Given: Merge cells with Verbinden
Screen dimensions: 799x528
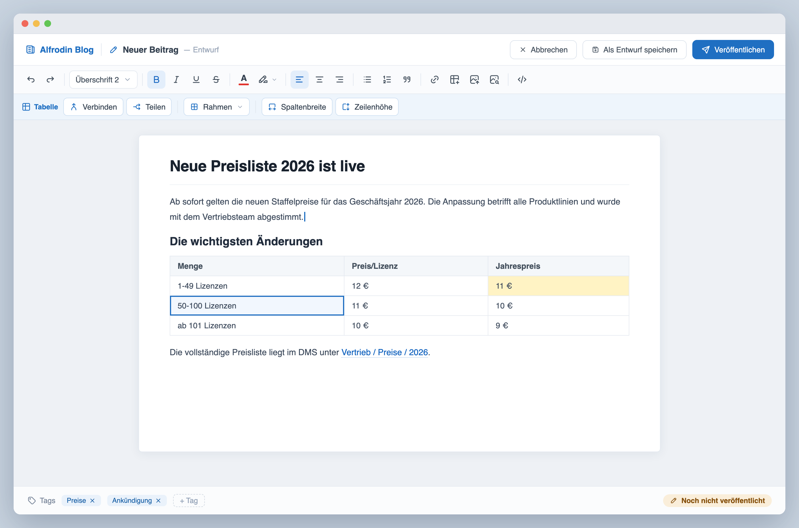Looking at the screenshot, I should (93, 107).
